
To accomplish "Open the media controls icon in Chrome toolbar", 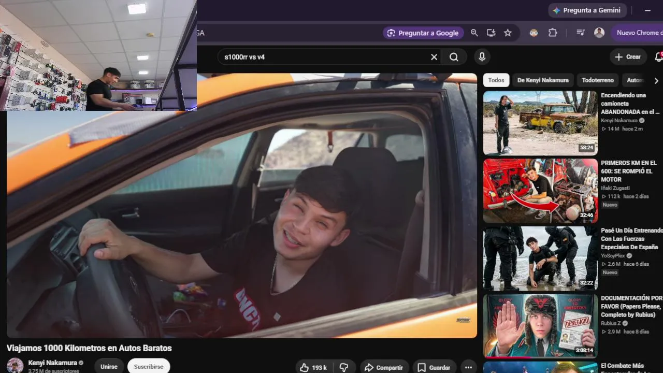I will pos(581,33).
